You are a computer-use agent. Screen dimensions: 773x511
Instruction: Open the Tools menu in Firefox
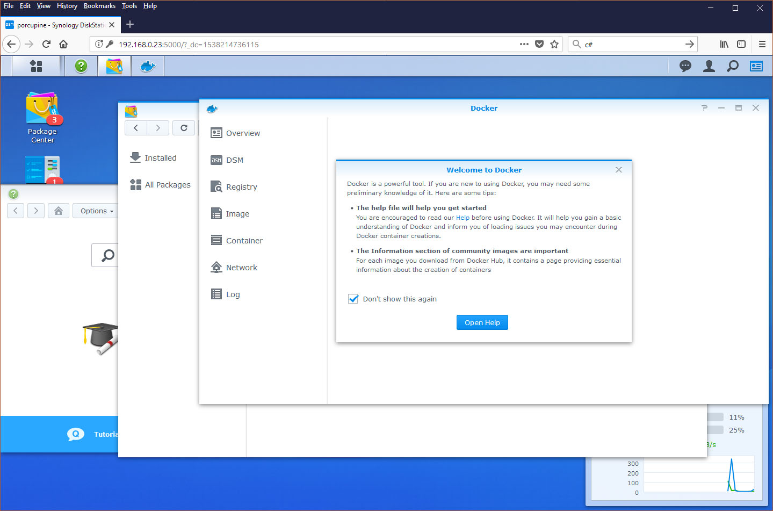coord(129,6)
